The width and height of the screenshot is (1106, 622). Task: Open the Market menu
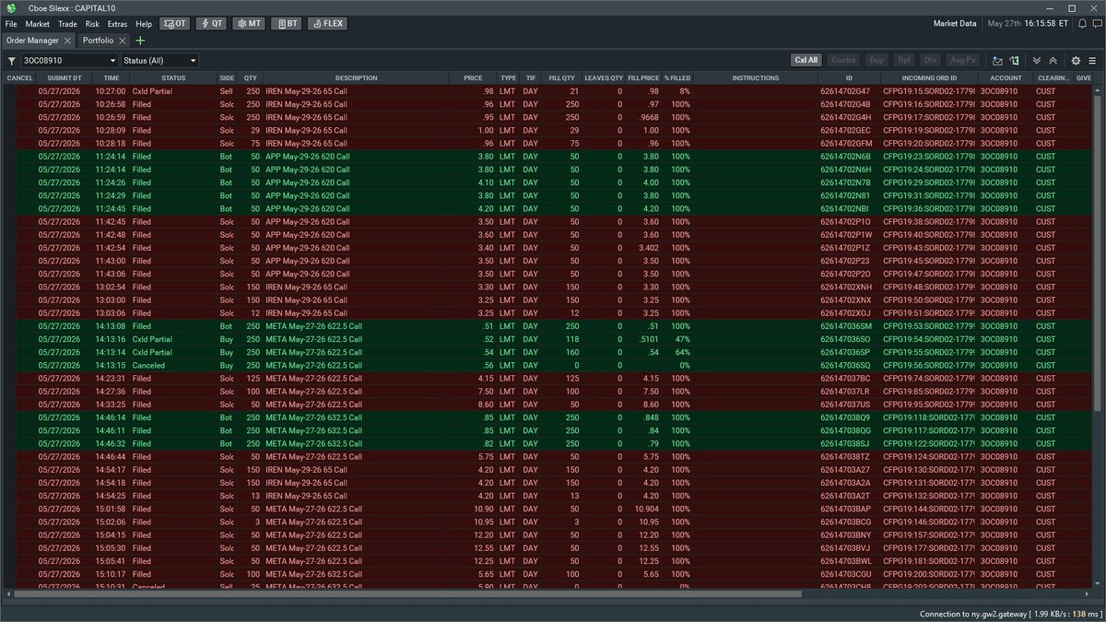[38, 23]
